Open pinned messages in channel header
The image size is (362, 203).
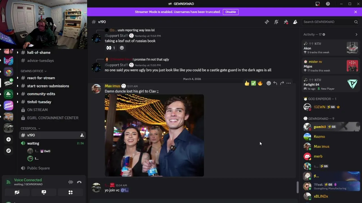[x=286, y=22]
